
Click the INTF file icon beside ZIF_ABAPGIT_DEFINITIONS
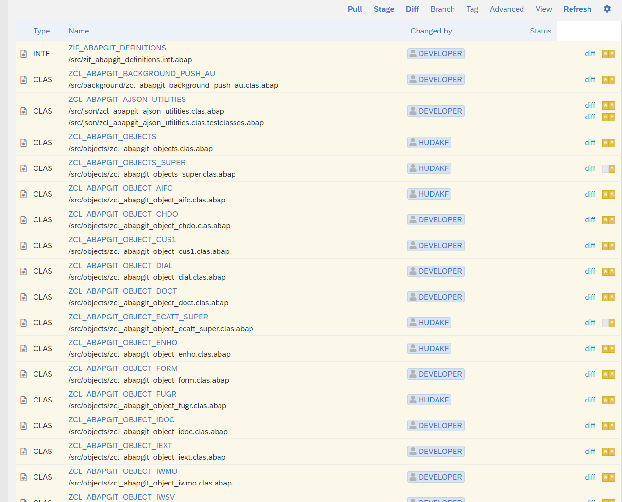23,54
